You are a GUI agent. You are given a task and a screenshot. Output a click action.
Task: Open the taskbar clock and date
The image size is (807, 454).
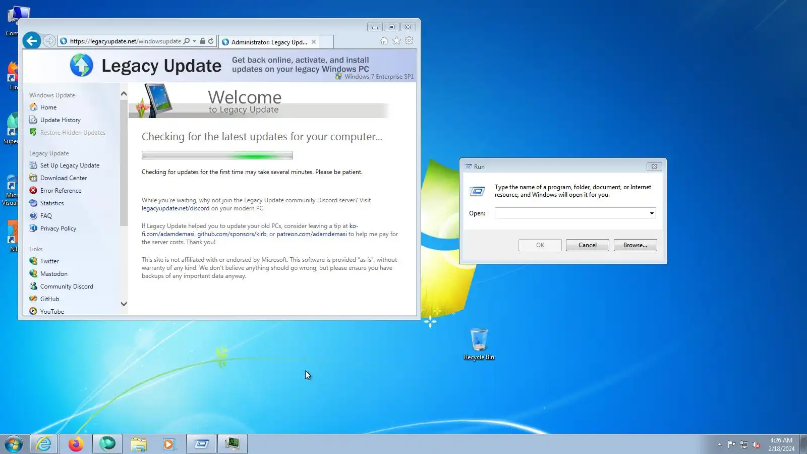tap(781, 444)
